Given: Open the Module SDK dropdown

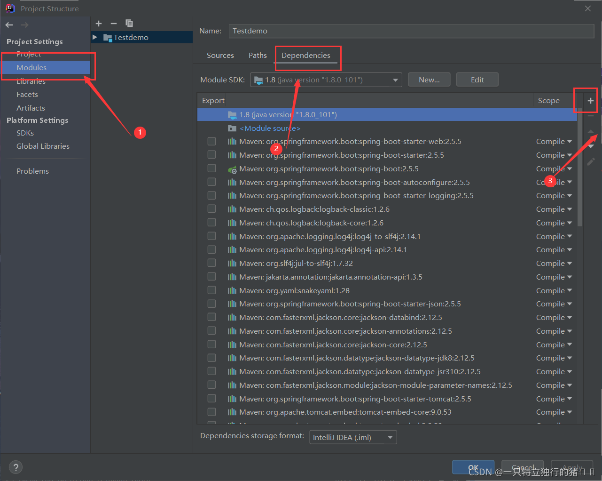Looking at the screenshot, I should click(326, 80).
